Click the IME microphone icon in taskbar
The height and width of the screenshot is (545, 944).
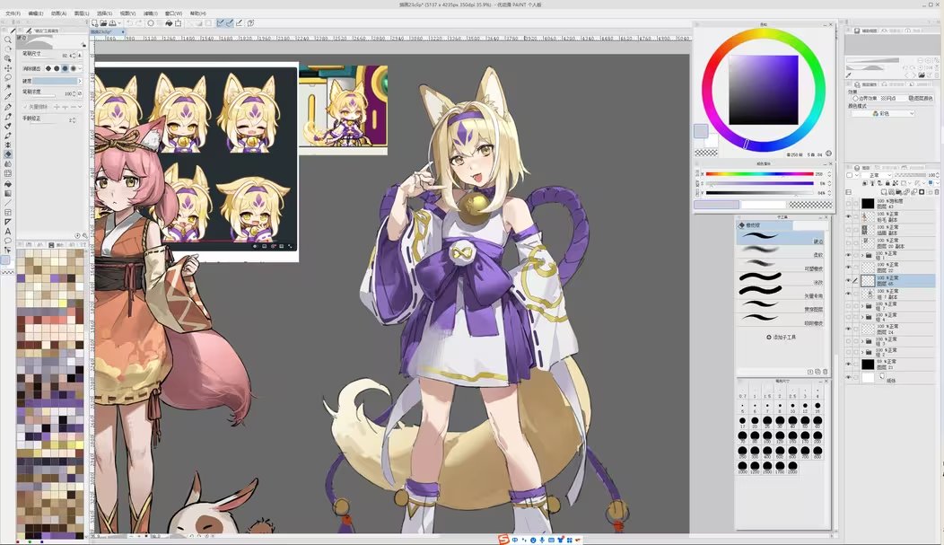(x=542, y=540)
